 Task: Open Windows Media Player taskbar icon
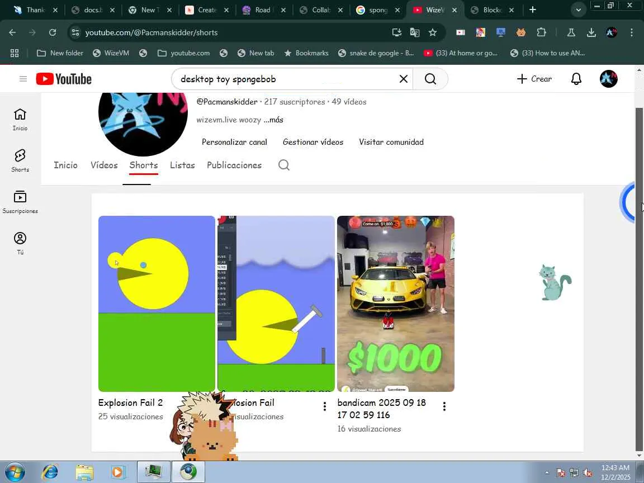(x=118, y=472)
